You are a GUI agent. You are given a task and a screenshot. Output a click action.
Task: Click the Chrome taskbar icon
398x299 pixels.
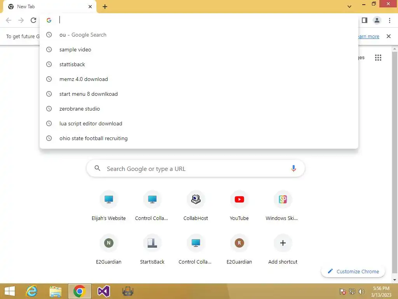pyautogui.click(x=79, y=291)
